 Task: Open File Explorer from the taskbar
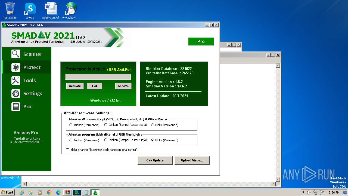tap(31, 192)
